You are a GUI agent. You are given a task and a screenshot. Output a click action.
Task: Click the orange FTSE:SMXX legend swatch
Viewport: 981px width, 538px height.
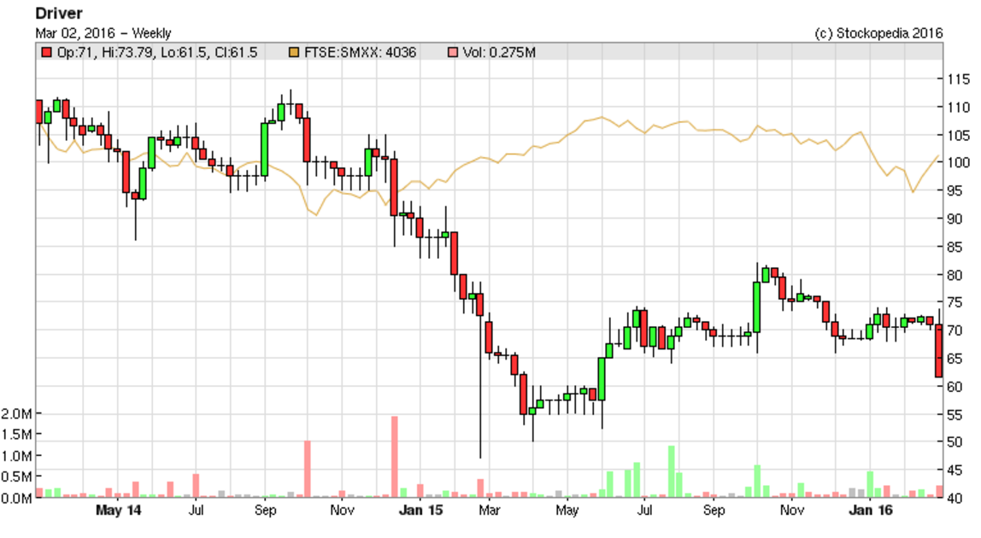point(293,53)
